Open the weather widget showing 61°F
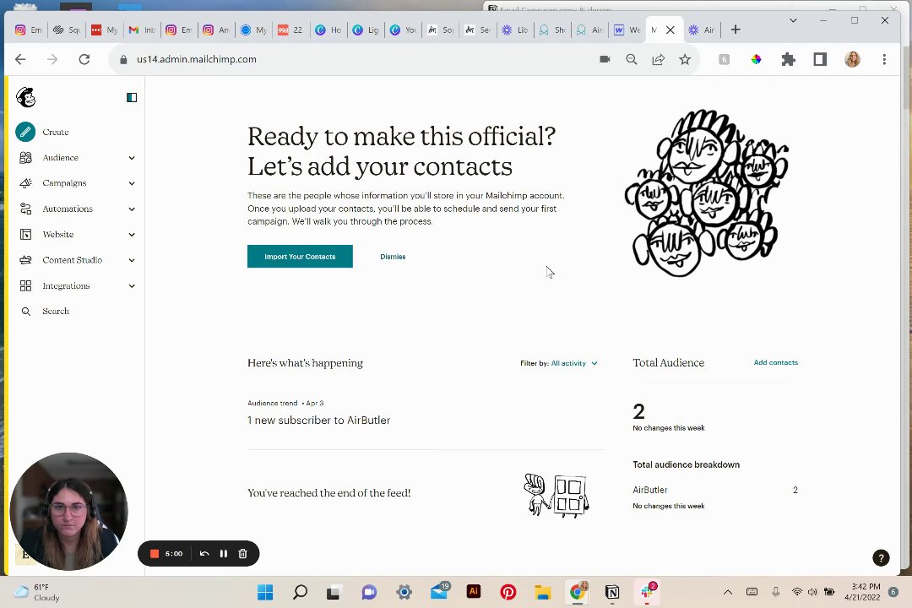Viewport: 912px width, 608px height. tap(38, 592)
